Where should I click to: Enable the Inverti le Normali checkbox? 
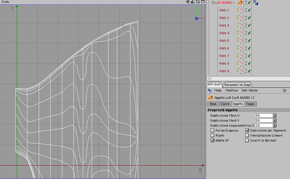point(247,140)
